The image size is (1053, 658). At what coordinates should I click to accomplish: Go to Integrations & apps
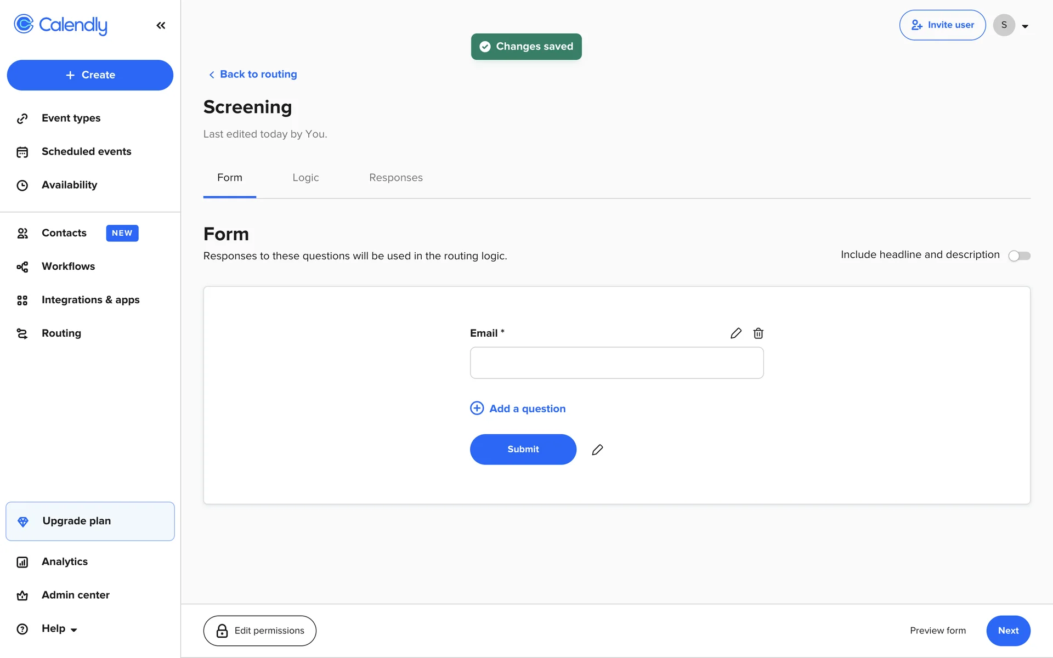90,300
